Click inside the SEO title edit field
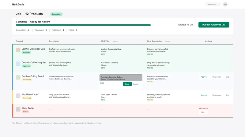 (x=121, y=78)
